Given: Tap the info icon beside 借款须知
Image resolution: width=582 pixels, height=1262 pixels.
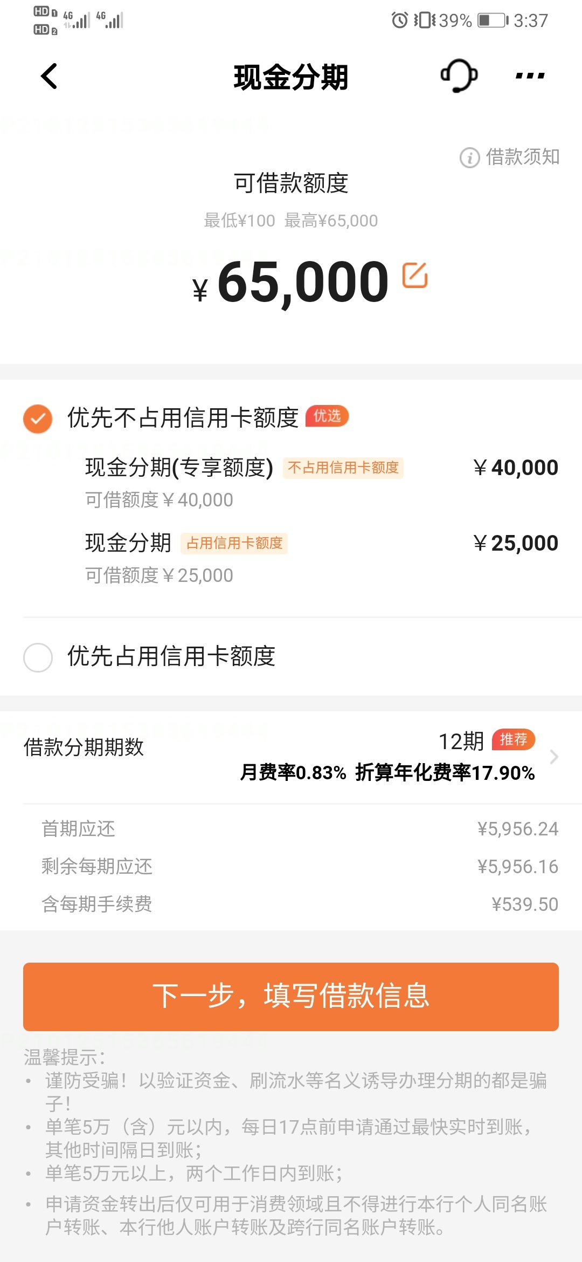Looking at the screenshot, I should click(x=469, y=157).
